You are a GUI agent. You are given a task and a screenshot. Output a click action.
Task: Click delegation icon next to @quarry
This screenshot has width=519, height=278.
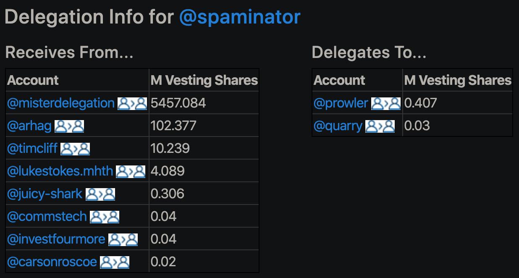[380, 126]
